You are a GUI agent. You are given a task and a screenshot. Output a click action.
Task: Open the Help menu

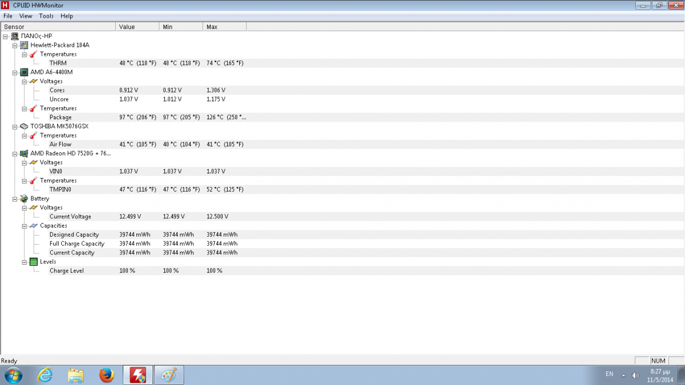click(67, 16)
